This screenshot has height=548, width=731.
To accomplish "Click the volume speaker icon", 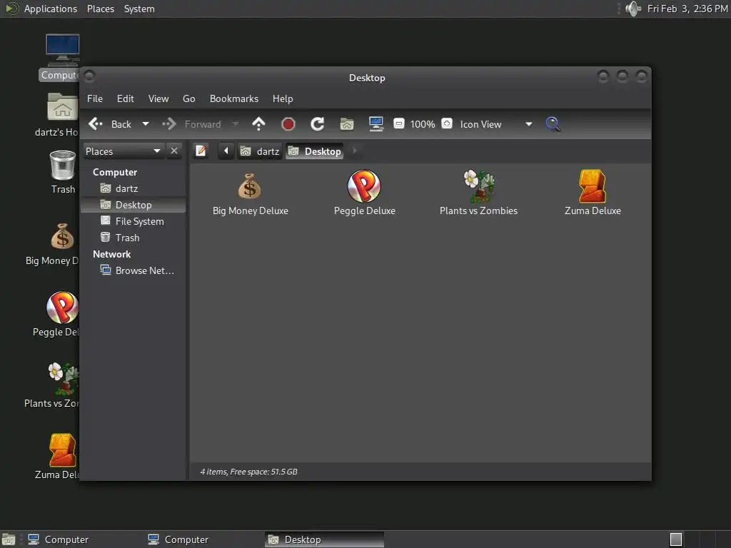I will (x=632, y=9).
